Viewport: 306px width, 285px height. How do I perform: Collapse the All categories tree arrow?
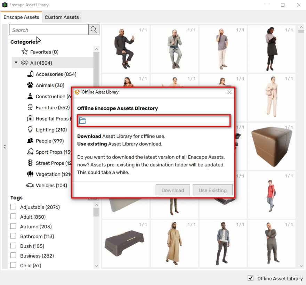point(16,63)
